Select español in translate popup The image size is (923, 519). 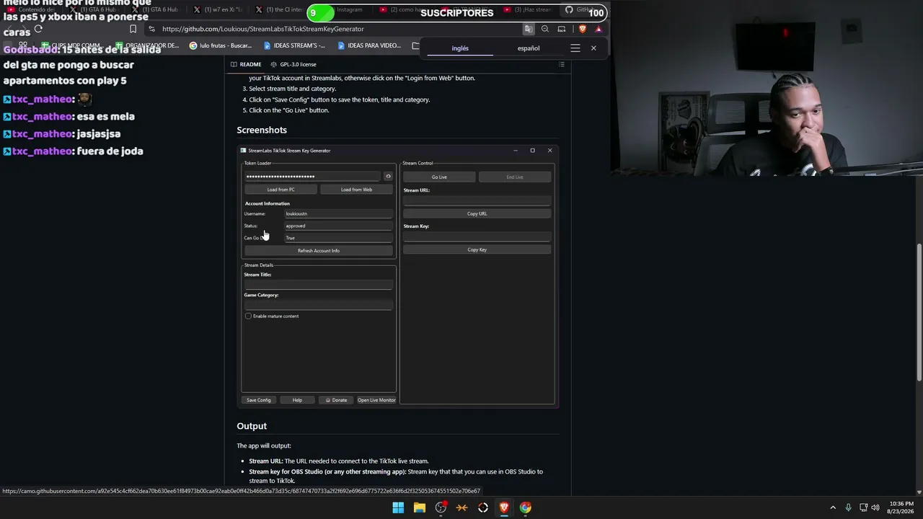point(529,48)
